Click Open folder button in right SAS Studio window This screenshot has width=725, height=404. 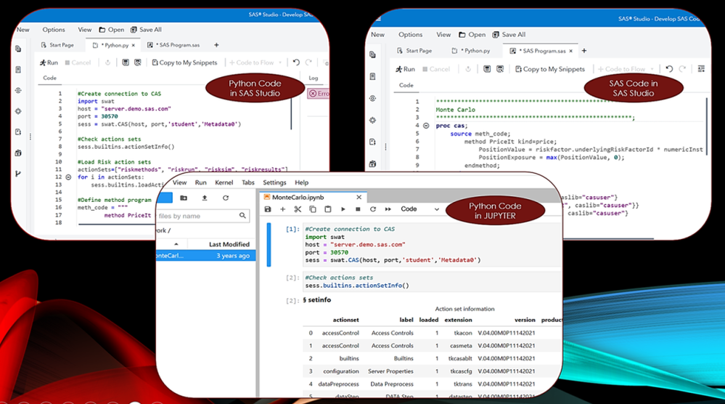coord(472,35)
